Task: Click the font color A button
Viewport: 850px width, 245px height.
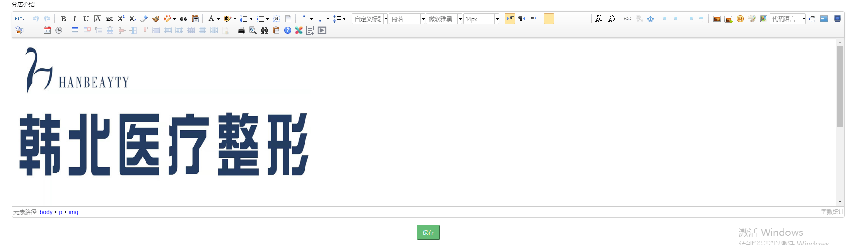Action: point(211,19)
